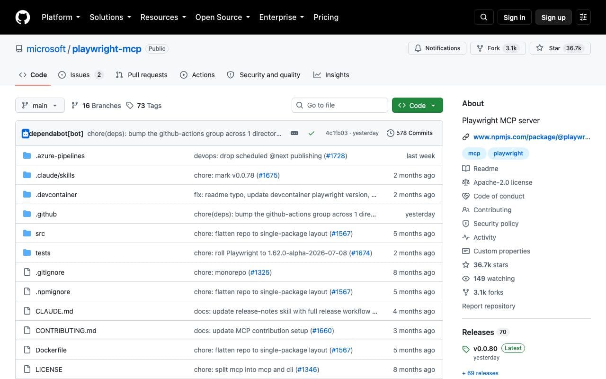Click the tag icon beside v0.0.80
The image size is (606, 379).
[x=466, y=349]
